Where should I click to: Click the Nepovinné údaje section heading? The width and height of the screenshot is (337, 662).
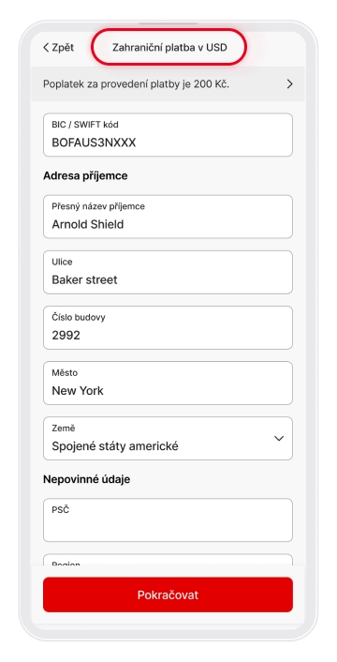(x=86, y=479)
